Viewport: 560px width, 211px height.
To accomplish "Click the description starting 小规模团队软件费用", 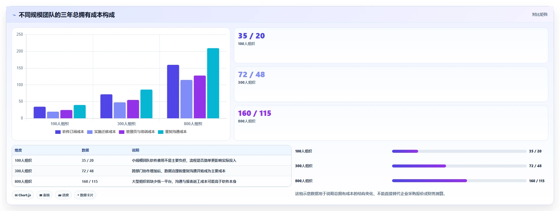I will tap(184, 161).
